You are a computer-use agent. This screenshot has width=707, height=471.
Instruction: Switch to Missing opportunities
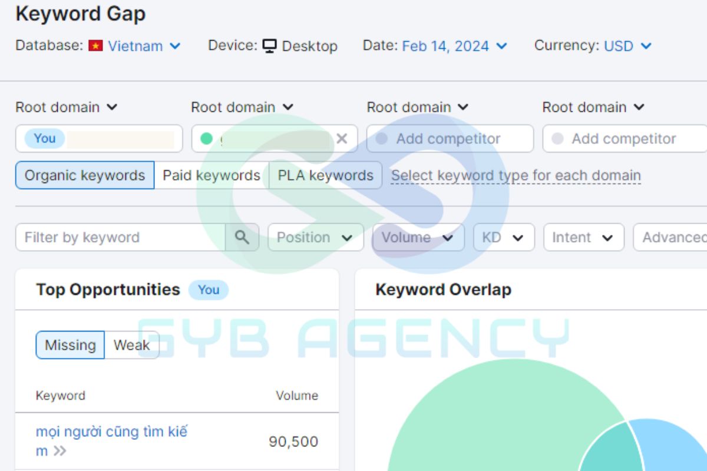tap(70, 345)
